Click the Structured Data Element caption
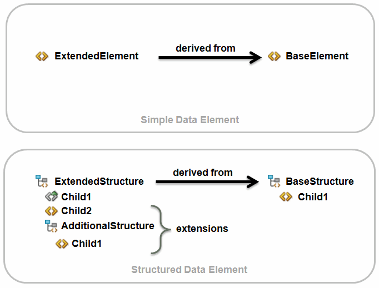The image size is (379, 288). tap(189, 270)
